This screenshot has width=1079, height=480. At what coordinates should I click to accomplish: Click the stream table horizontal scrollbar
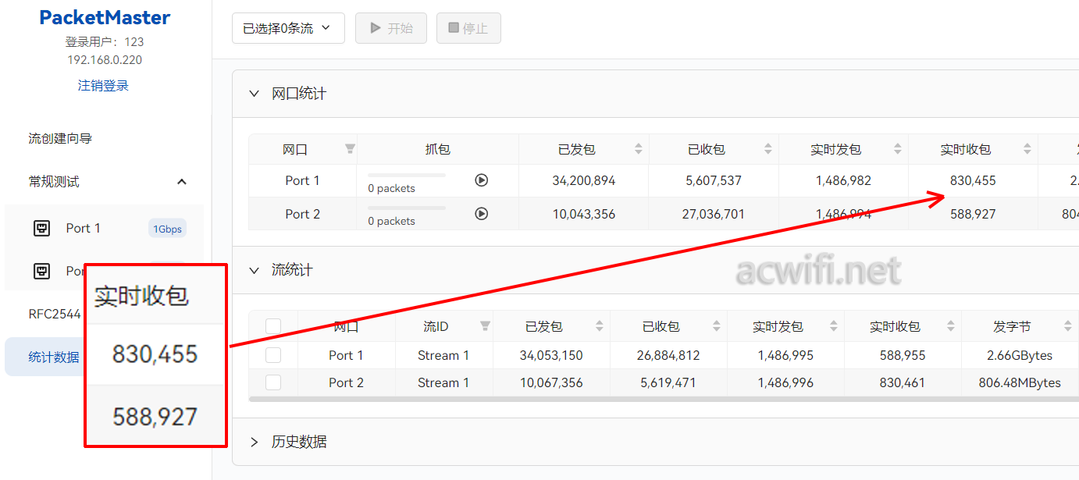[664, 399]
